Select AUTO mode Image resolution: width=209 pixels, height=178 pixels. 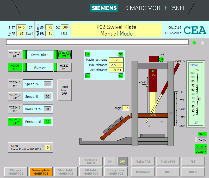[202, 140]
